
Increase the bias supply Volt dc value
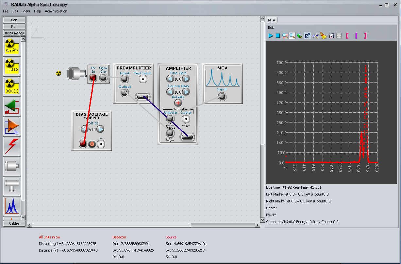coord(100,129)
